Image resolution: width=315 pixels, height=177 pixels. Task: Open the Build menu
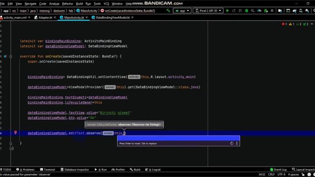[79, 3]
